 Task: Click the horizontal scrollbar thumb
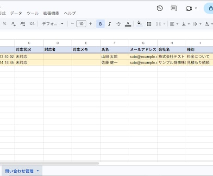pos(50,163)
